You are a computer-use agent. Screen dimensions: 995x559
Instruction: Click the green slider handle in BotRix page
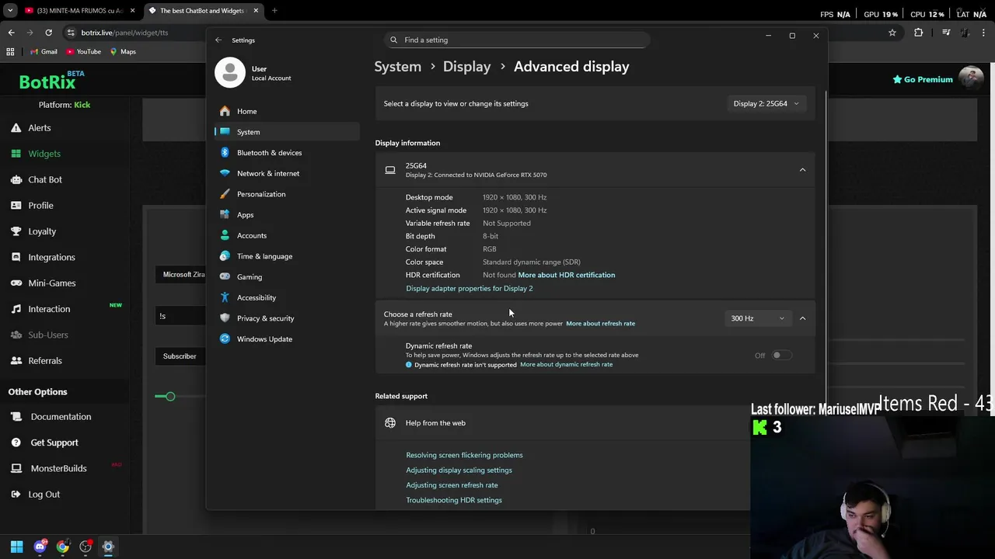click(x=170, y=397)
